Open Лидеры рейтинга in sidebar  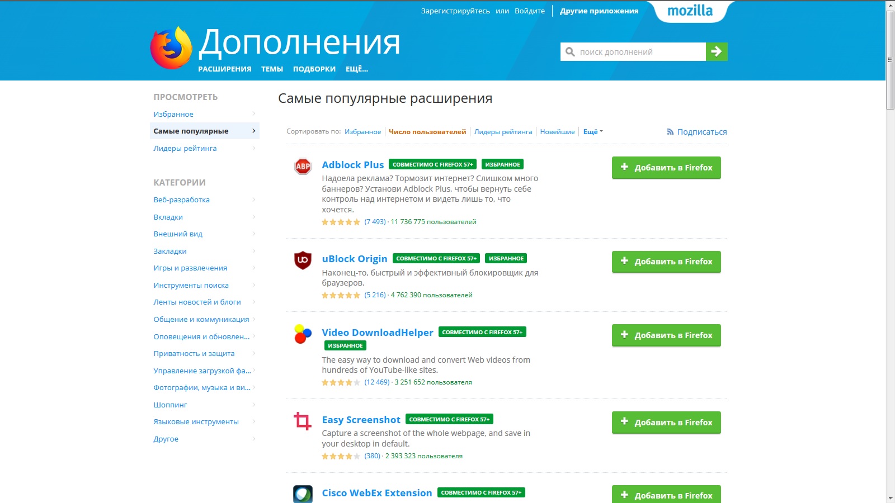(x=205, y=148)
